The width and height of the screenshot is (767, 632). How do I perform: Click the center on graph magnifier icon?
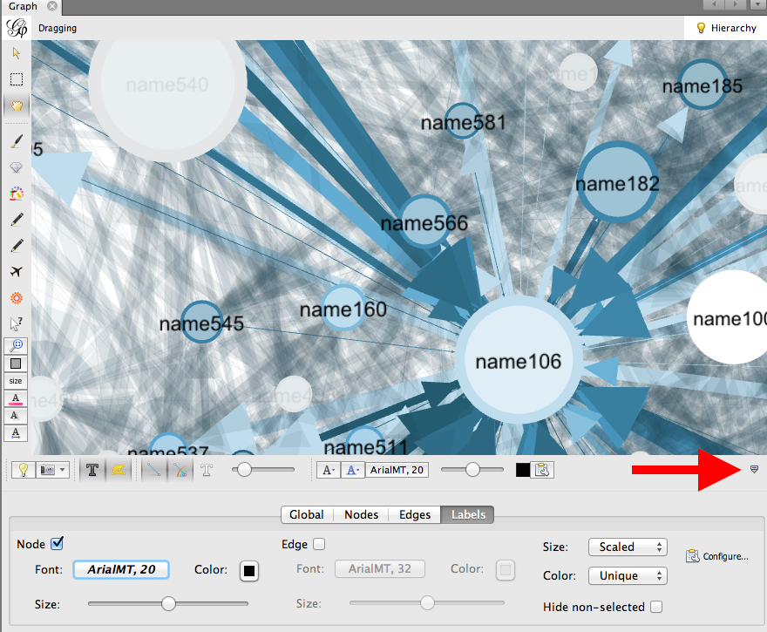coord(17,345)
